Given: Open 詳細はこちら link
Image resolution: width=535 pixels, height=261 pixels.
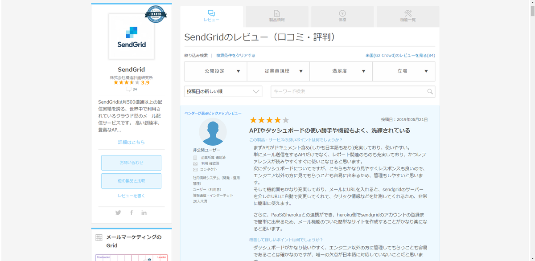Looking at the screenshot, I should coord(131,142).
